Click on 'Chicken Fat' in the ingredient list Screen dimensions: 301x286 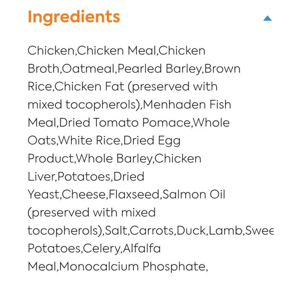89,86
